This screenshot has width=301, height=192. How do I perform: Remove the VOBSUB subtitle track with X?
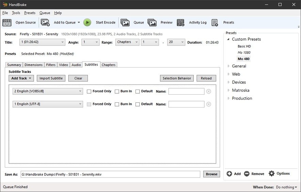(x=209, y=91)
